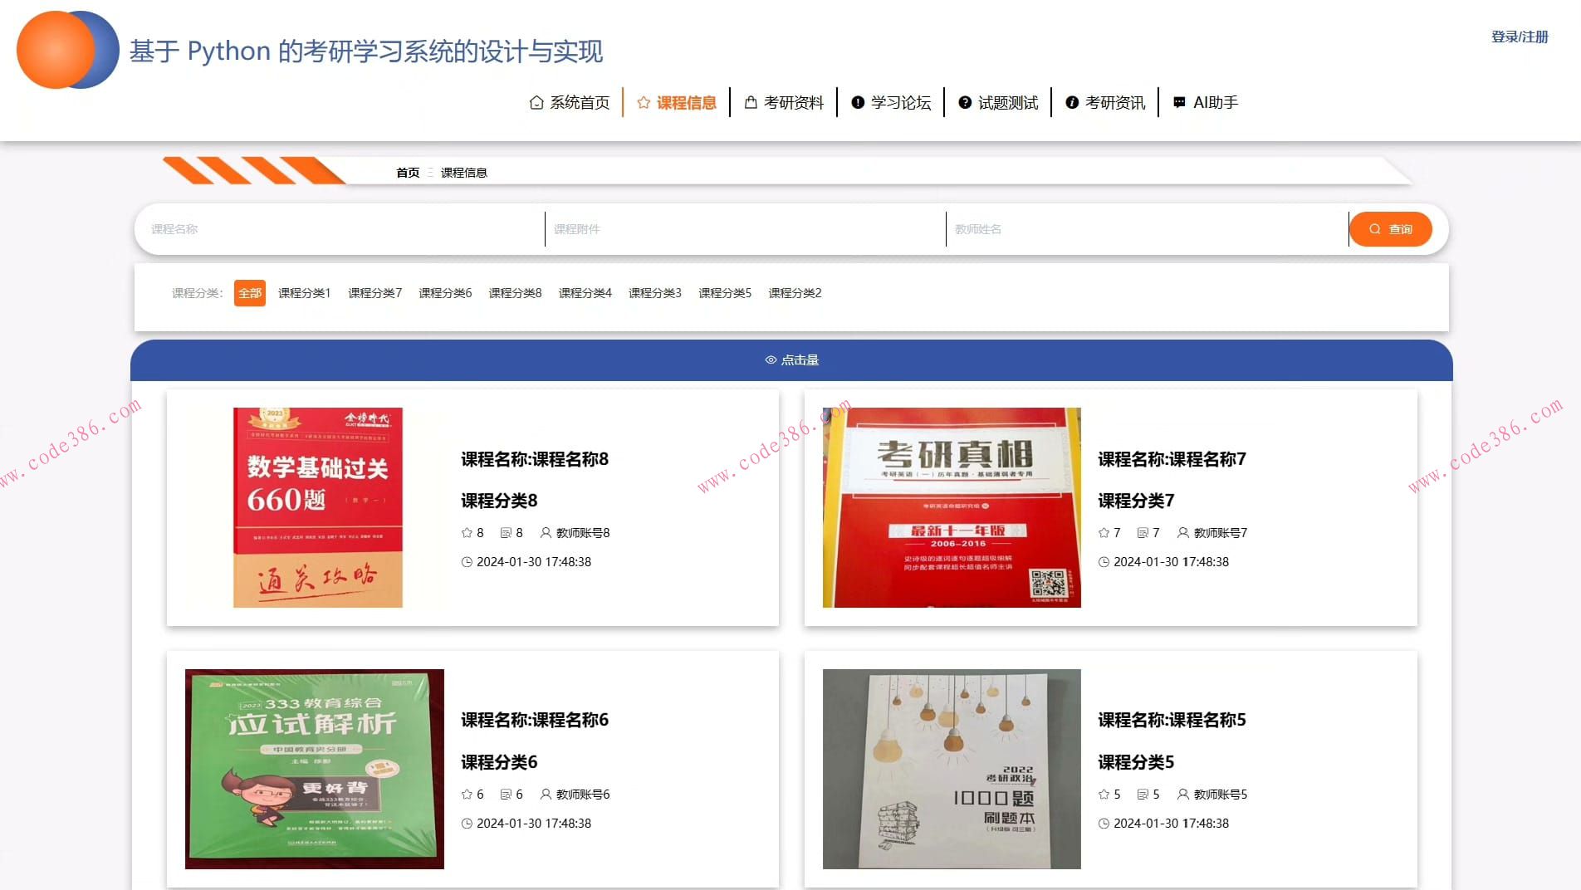Viewport: 1581px width, 890px height.
Task: Open the 课程信息 navigation menu
Action: 688,102
